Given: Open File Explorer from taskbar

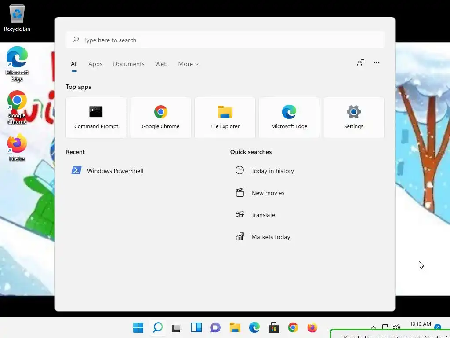Looking at the screenshot, I should pos(235,327).
